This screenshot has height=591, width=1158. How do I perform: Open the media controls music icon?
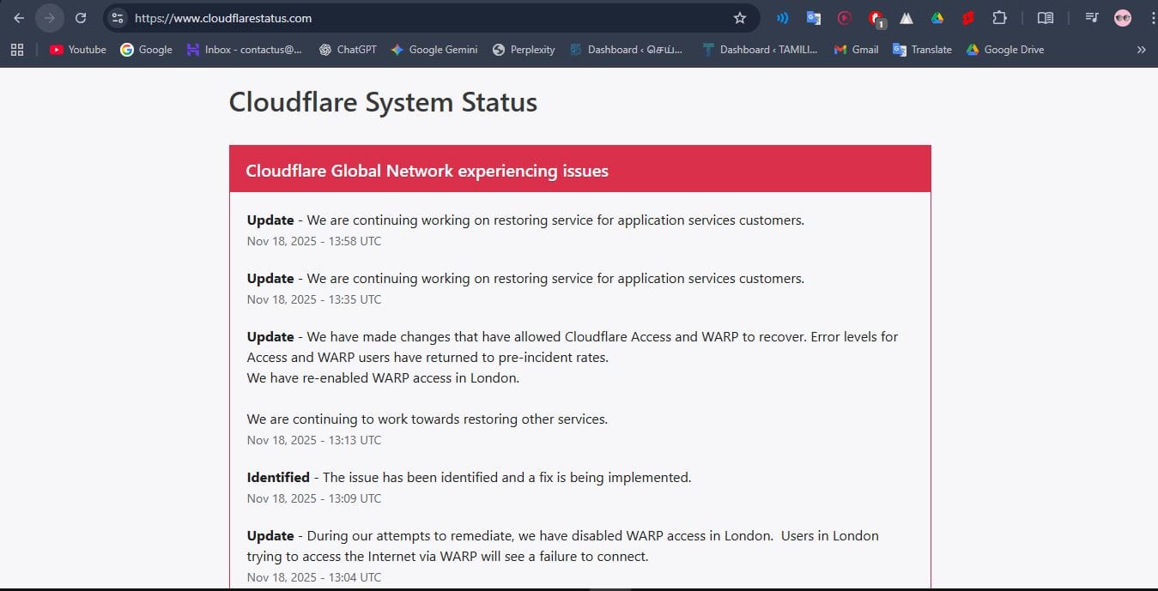point(1091,18)
